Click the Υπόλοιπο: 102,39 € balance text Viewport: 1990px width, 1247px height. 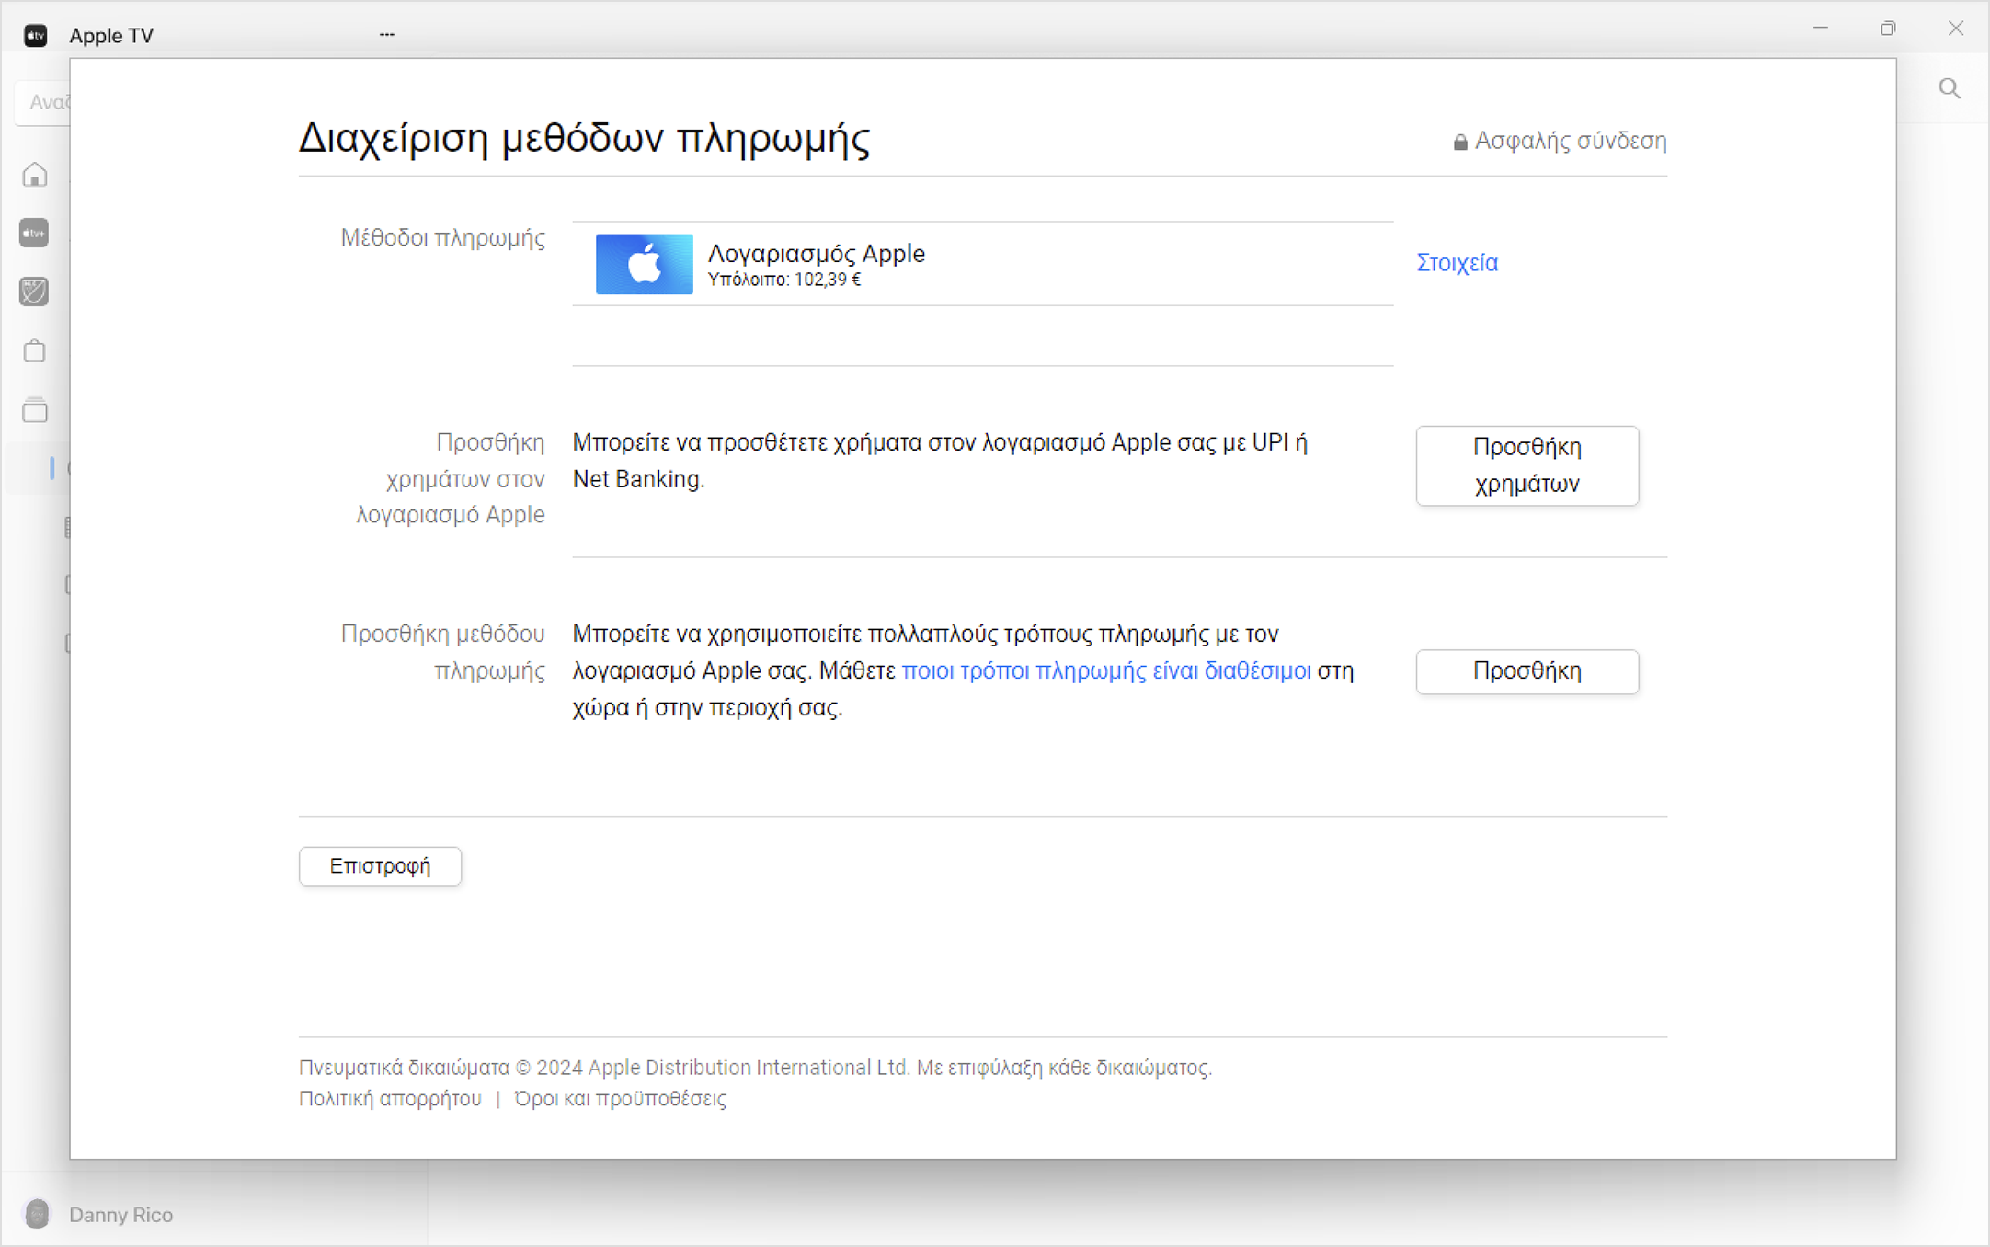(784, 280)
